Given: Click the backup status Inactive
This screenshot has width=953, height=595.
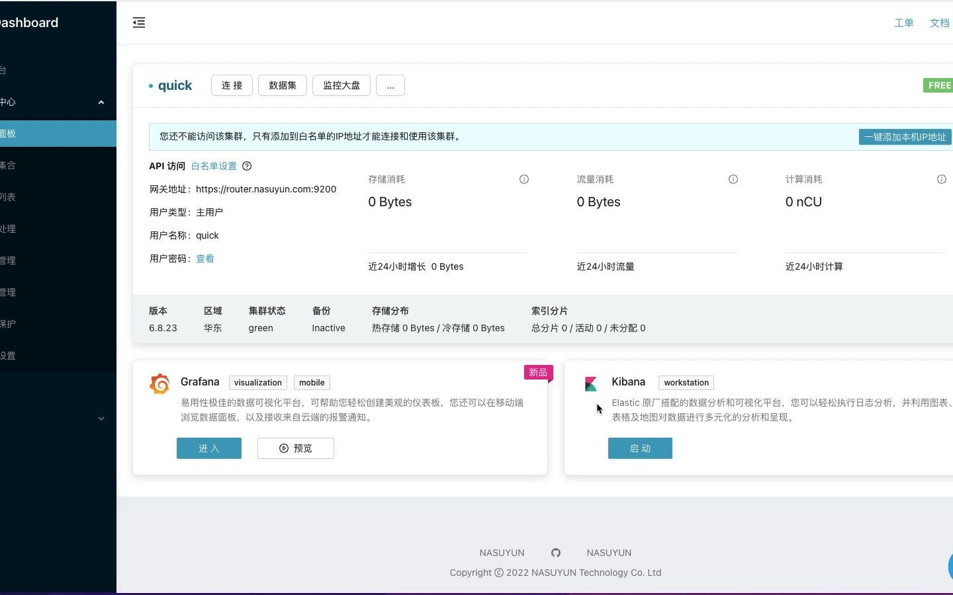Looking at the screenshot, I should point(329,328).
